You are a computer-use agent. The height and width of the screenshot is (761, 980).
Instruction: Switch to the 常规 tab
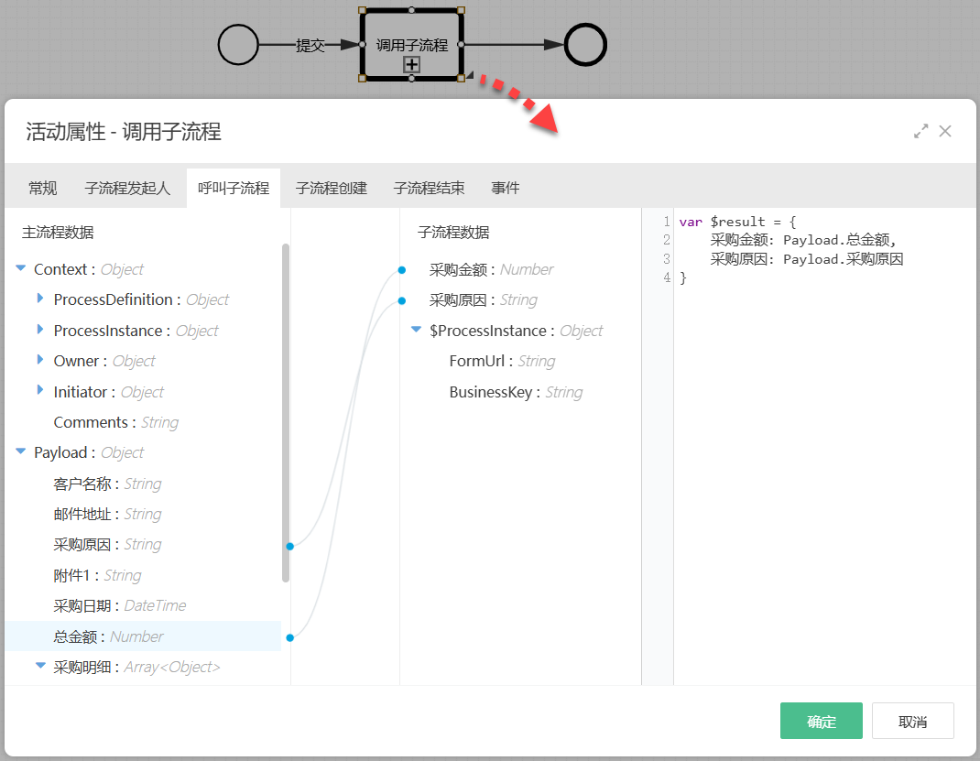[x=43, y=188]
